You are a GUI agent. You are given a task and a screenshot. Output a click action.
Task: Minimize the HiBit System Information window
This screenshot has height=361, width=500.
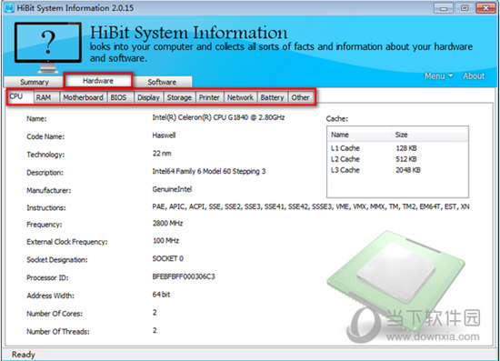(x=444, y=7)
